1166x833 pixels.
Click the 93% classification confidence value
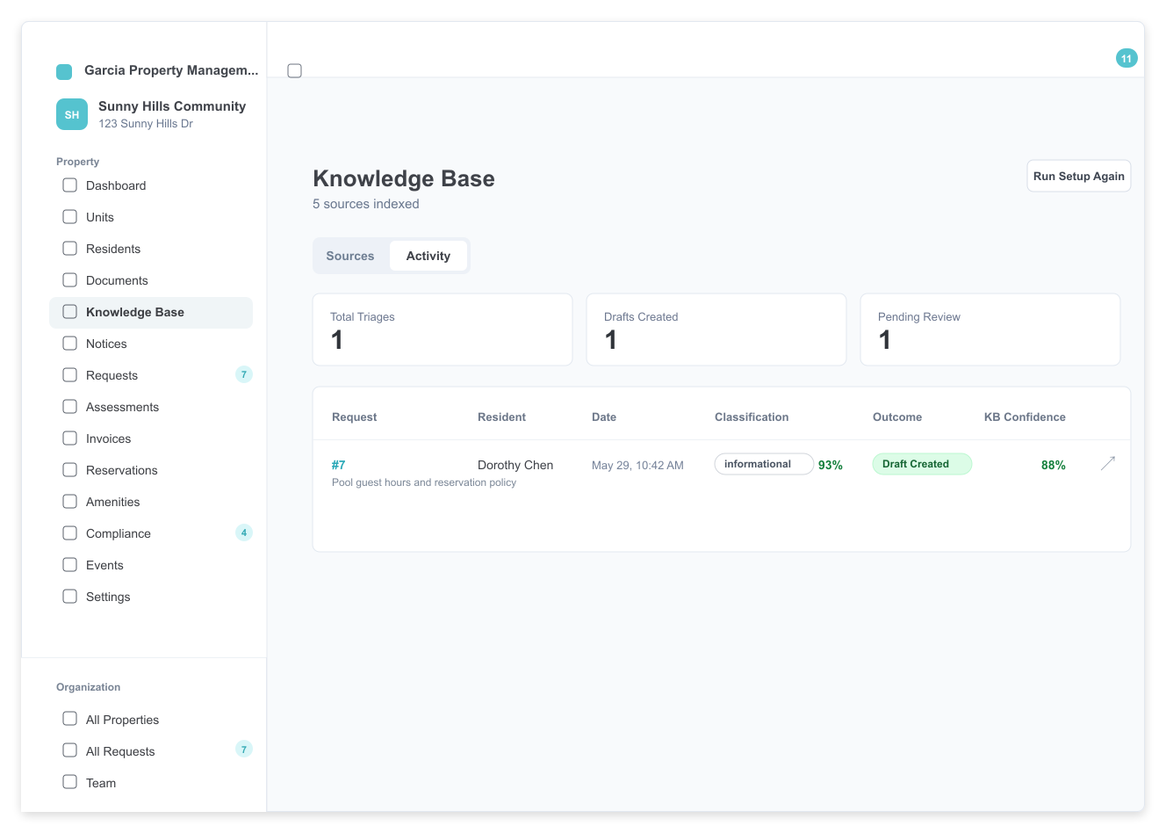831,465
